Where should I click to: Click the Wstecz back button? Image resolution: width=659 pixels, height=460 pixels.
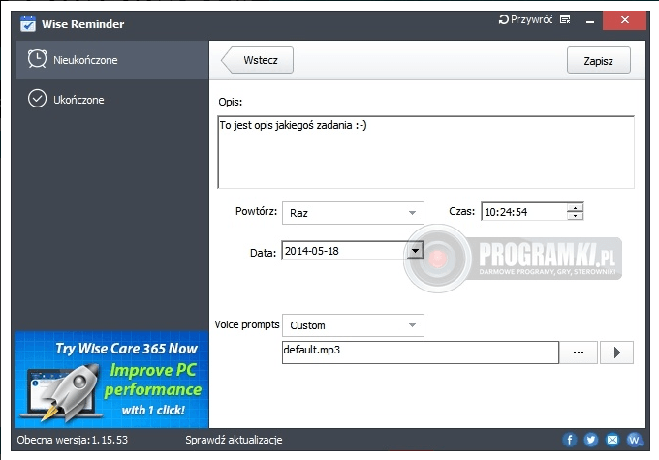click(x=257, y=60)
